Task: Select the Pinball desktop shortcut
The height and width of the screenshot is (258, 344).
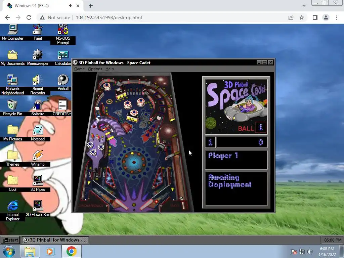Action: pyautogui.click(x=63, y=83)
